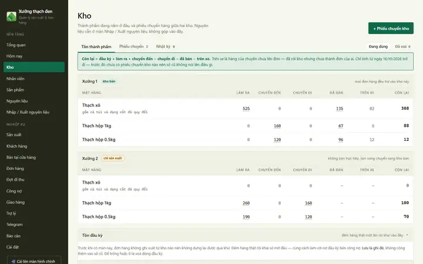Screen dimensions: 423x264
Task: Click Thạch hộp 1kg còn lại value 88
Action: point(407,126)
